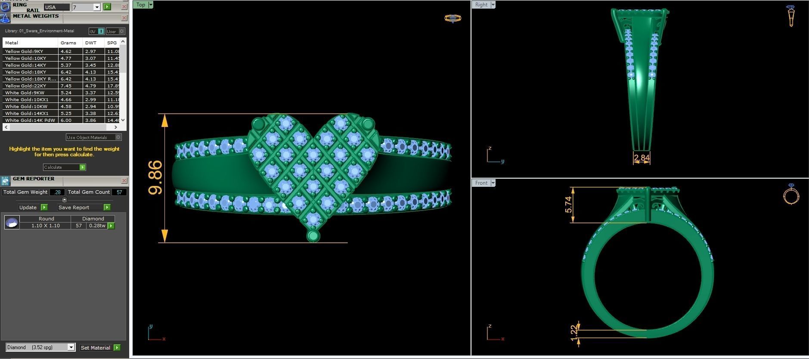809x359 pixels.
Task: Click the round diamond gem thumbnail
Action: 12,222
